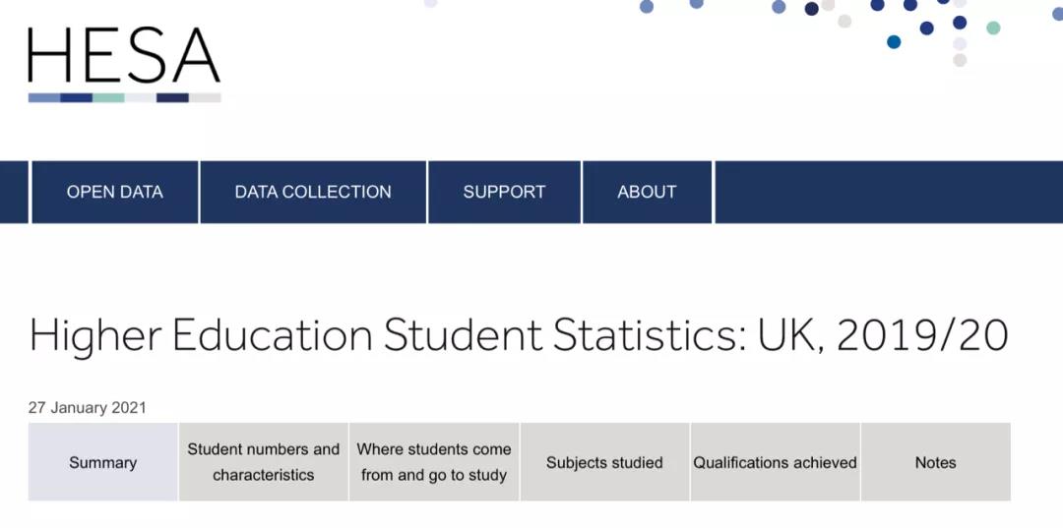Screen dimensions: 1063x528
Task: Open the Student numbers and characteristics tab
Action: point(264,462)
